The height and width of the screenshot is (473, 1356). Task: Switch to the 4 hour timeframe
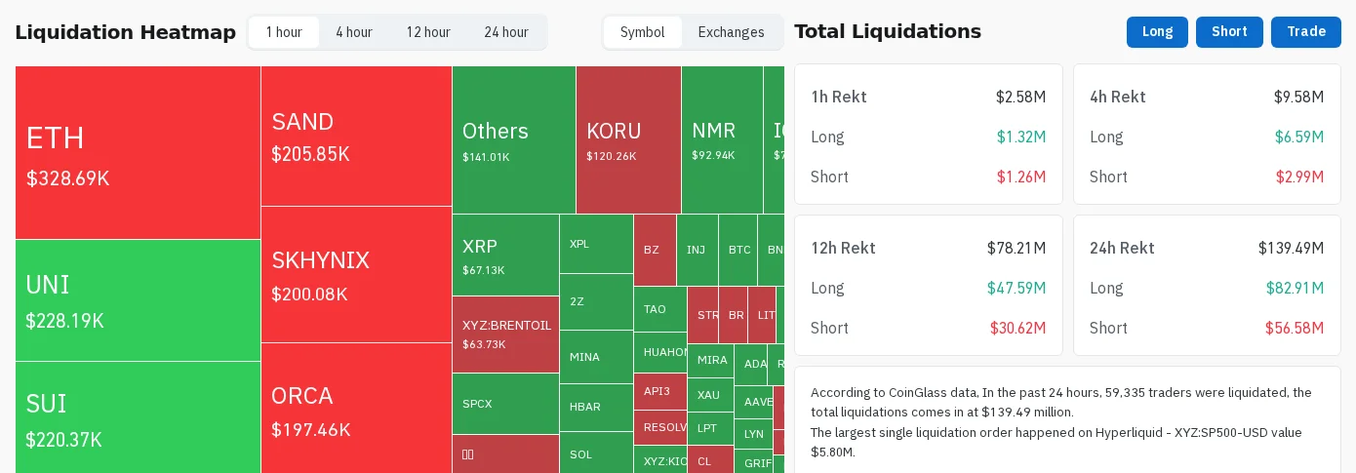pos(354,32)
